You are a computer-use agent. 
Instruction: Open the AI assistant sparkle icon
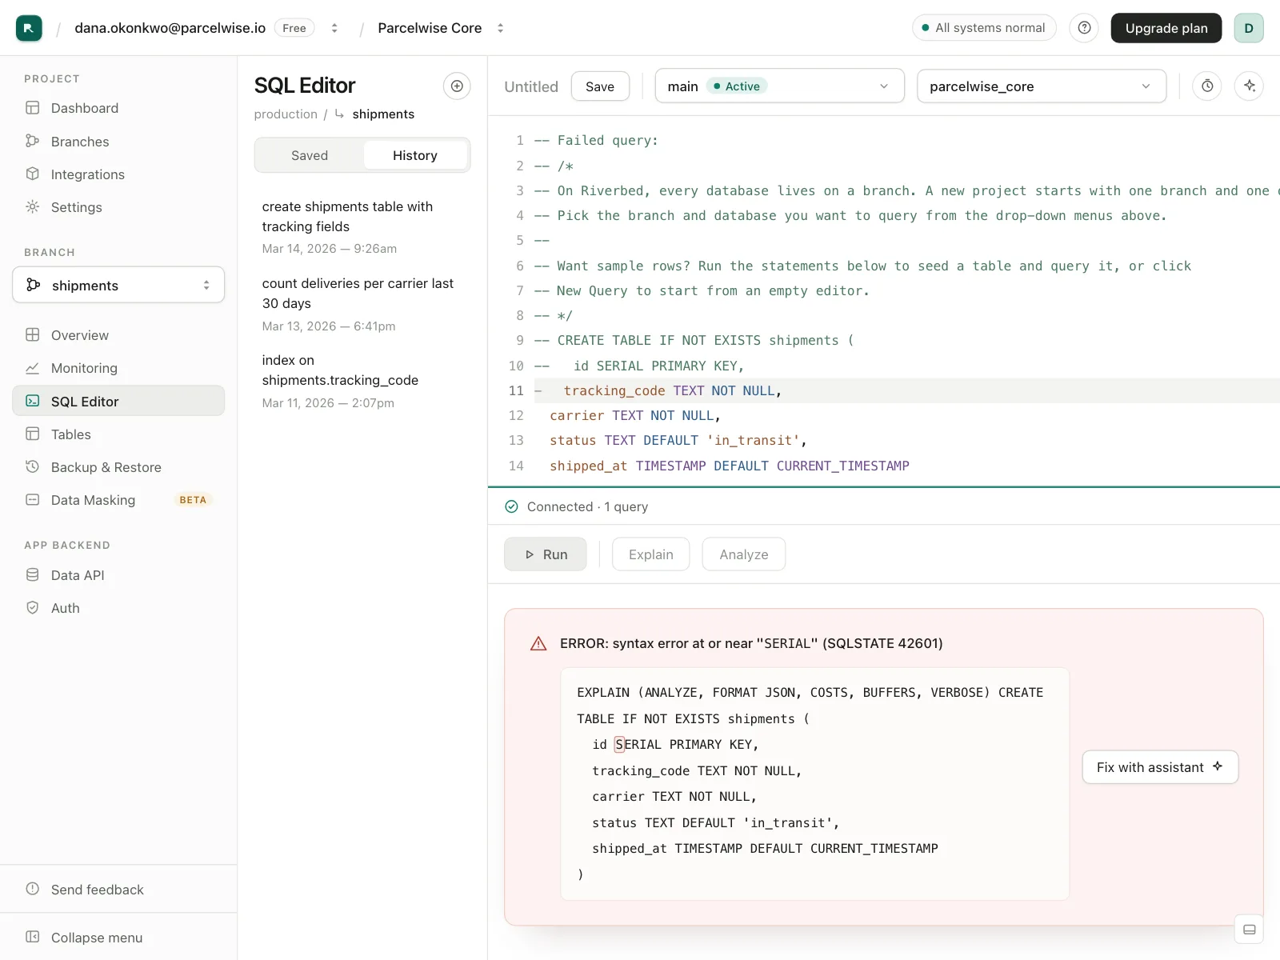click(x=1249, y=86)
